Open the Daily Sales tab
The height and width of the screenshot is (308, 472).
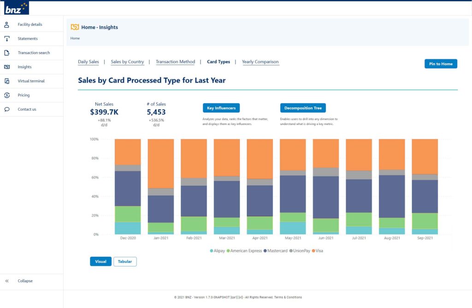88,62
